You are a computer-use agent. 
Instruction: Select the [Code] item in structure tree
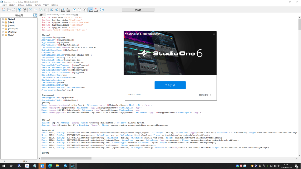11,35
